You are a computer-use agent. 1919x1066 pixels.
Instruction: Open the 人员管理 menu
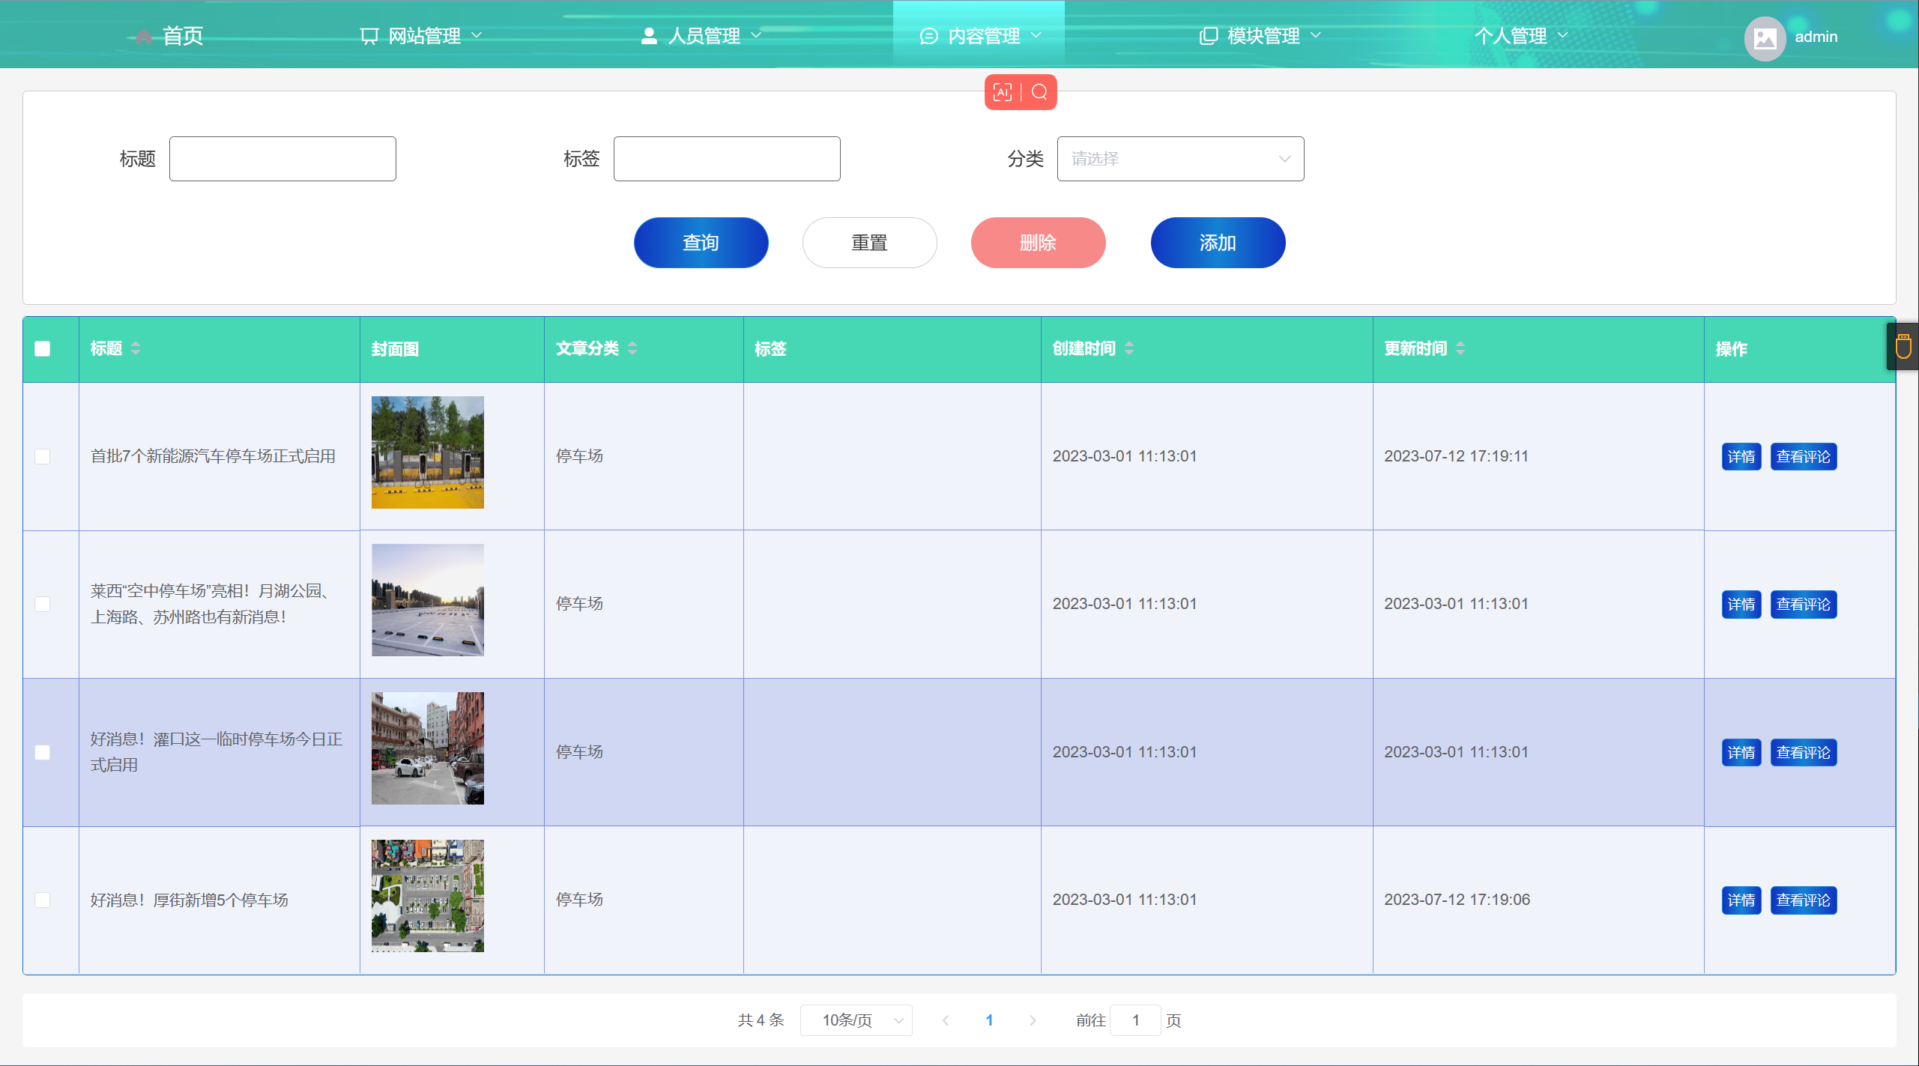702,36
